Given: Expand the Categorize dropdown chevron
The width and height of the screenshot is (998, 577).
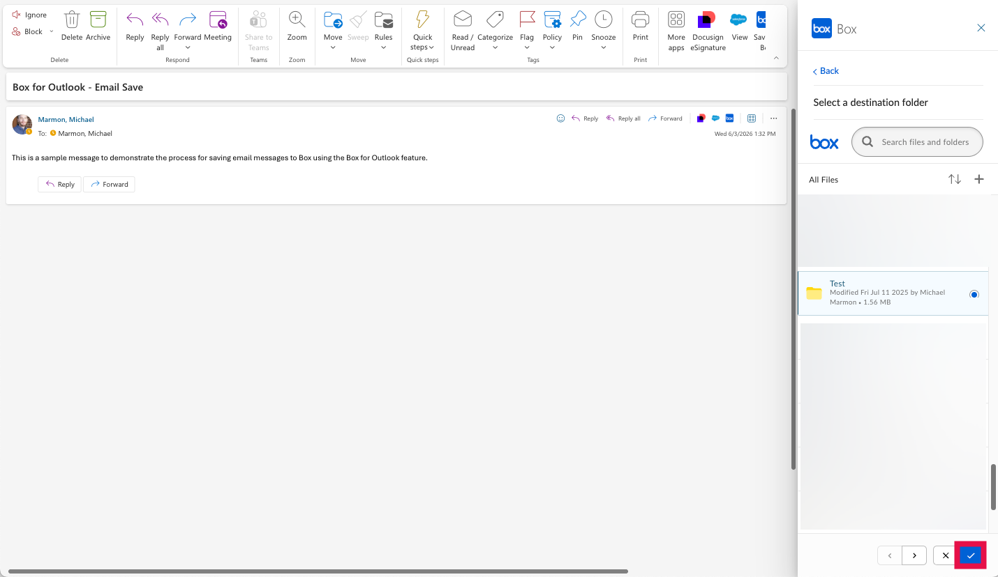Looking at the screenshot, I should click(x=495, y=47).
